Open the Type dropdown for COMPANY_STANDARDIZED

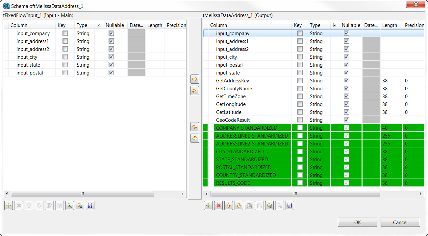(x=317, y=128)
